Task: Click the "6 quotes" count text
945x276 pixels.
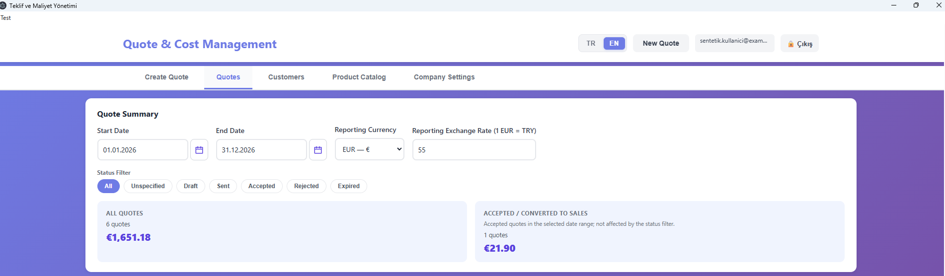Action: [x=118, y=224]
